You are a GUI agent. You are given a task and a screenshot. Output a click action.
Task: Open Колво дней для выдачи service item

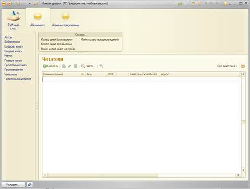56,44
